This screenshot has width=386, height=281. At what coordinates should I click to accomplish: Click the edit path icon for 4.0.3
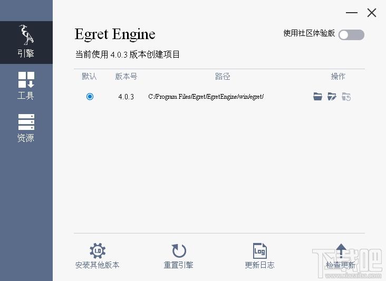pos(332,96)
